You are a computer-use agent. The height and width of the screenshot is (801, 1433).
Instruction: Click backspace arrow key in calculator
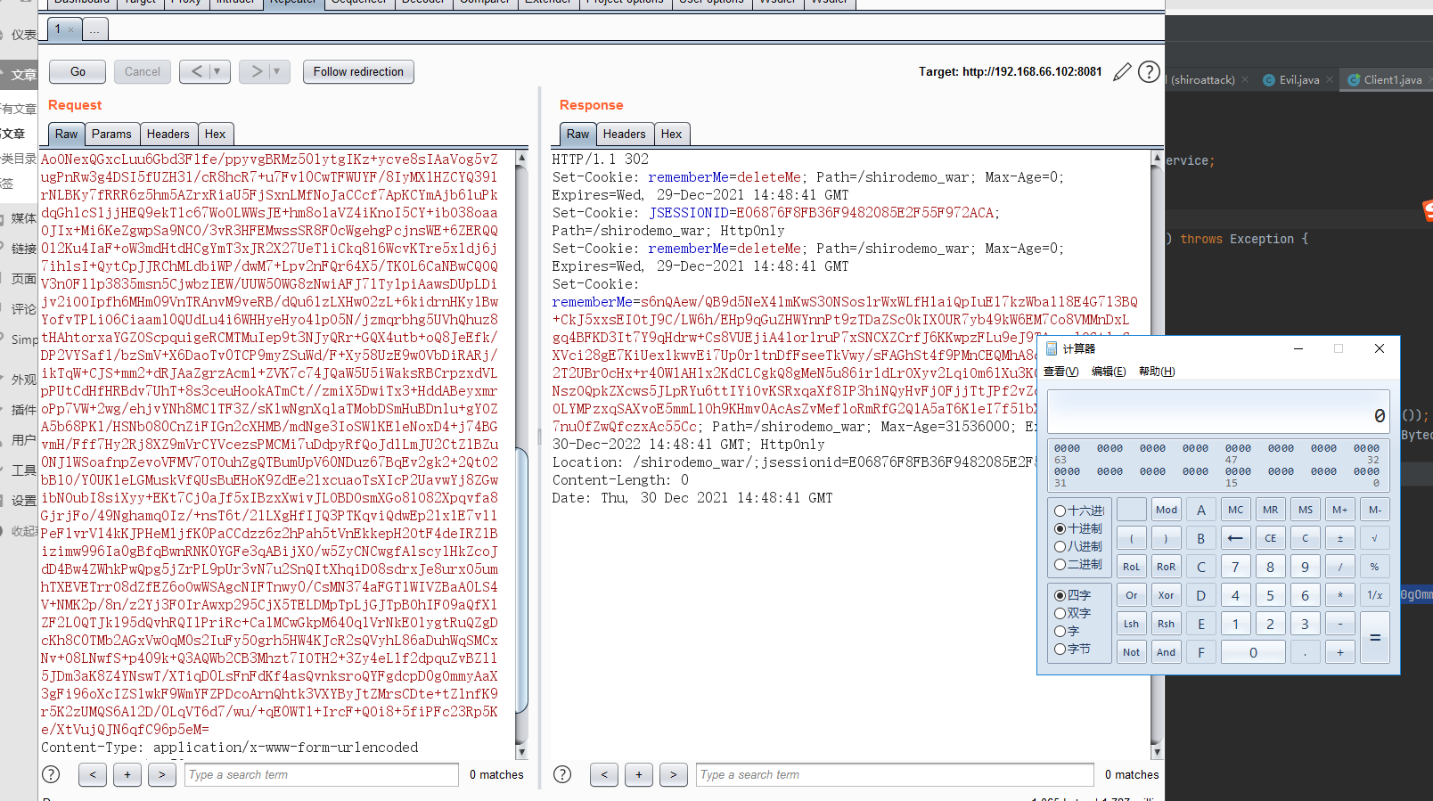(x=1235, y=538)
